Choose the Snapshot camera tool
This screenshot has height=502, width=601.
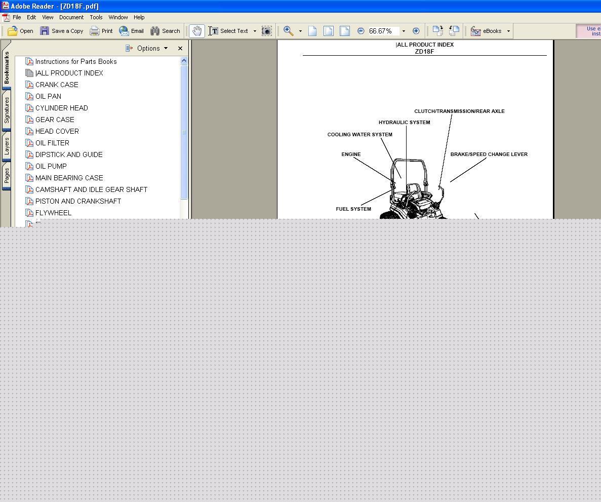tap(267, 31)
